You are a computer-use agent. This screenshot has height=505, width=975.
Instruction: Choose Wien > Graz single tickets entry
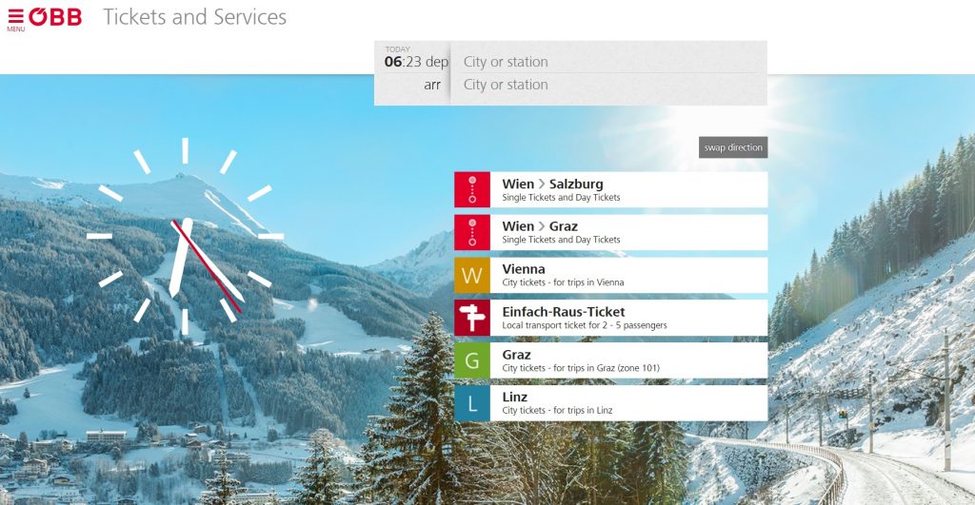click(x=628, y=232)
